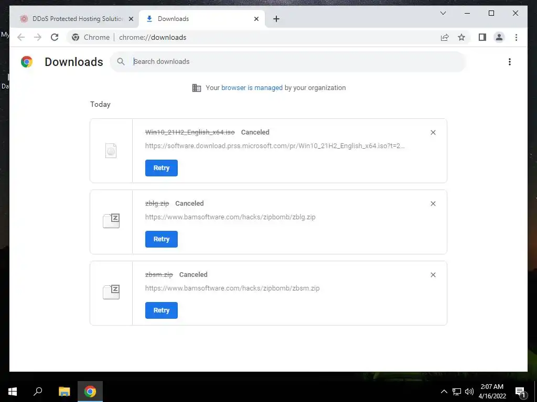Image resolution: width=537 pixels, height=402 pixels.
Task: Select the Downloads tab
Action: (x=202, y=19)
